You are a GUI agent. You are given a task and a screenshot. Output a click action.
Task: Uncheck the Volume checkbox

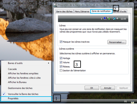[61, 62]
